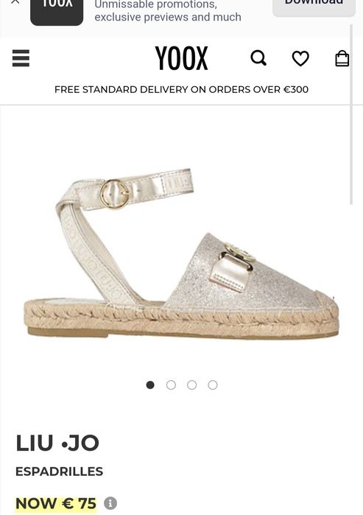Screen dimensions: 363x515
Task: Tap the NOW € 75 price
Action: 56,503
